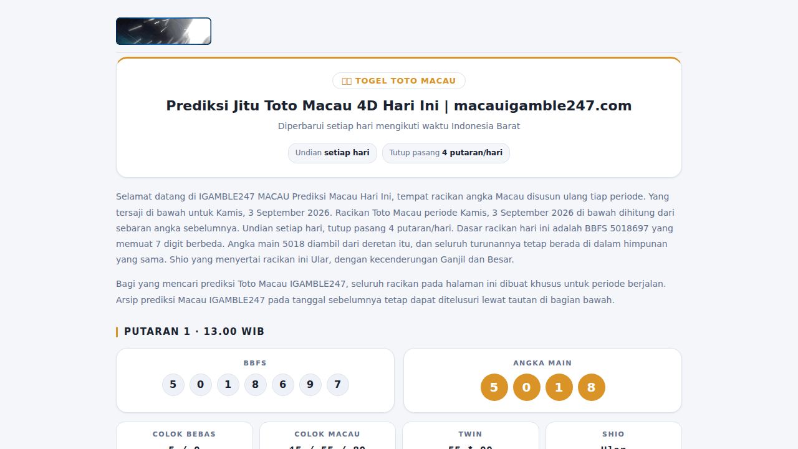The width and height of the screenshot is (798, 449).
Task: Pick BBFS digit 1 ball
Action: click(228, 385)
